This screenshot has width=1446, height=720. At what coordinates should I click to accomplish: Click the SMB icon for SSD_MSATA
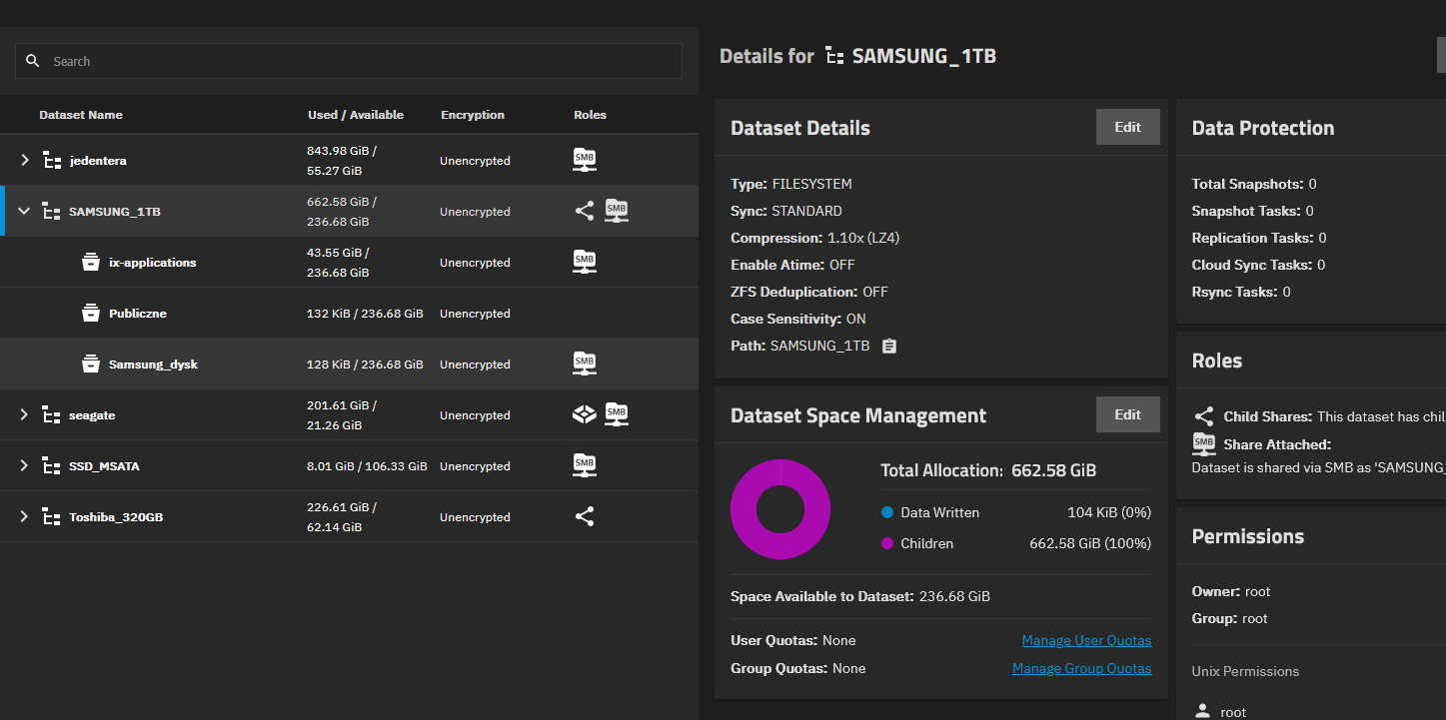[x=585, y=465]
